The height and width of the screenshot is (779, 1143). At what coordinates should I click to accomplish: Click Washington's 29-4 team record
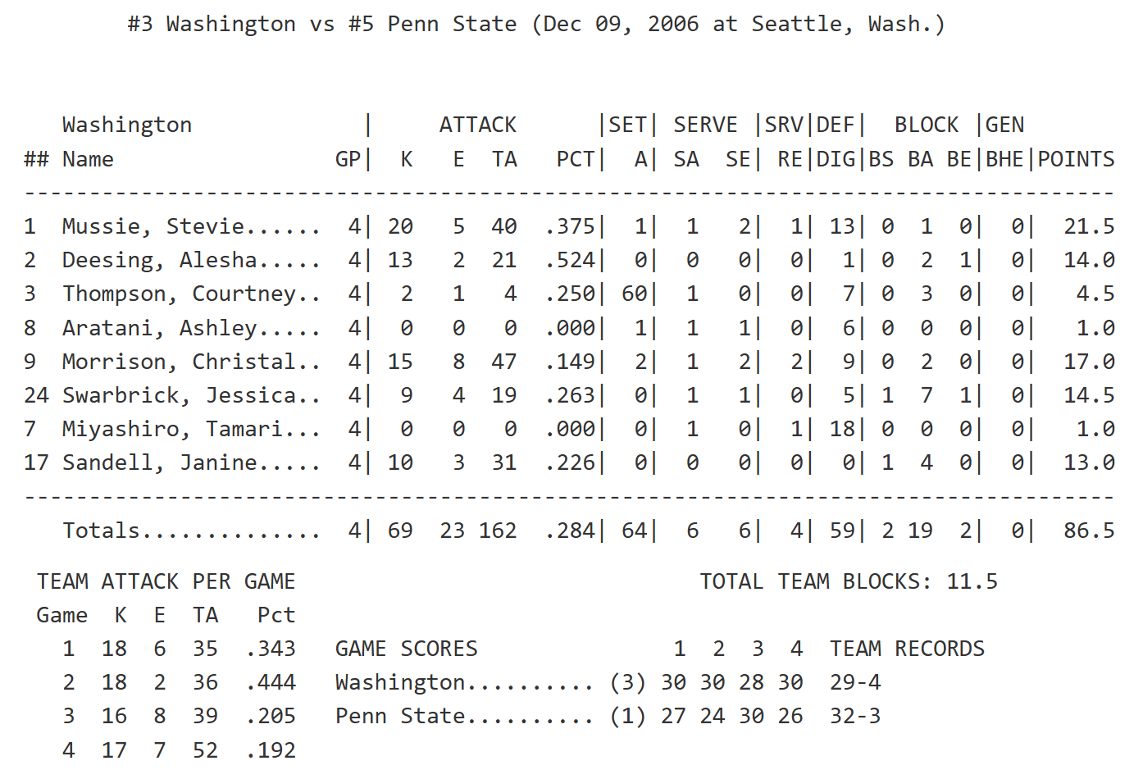[854, 682]
